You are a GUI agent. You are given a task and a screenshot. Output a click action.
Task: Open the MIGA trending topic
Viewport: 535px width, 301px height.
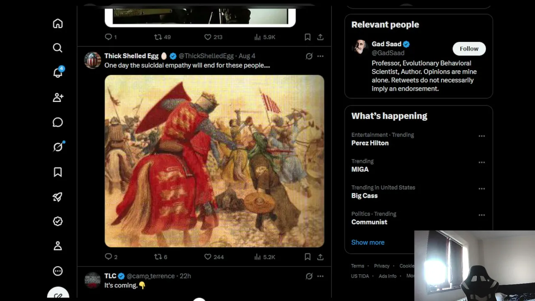point(360,169)
